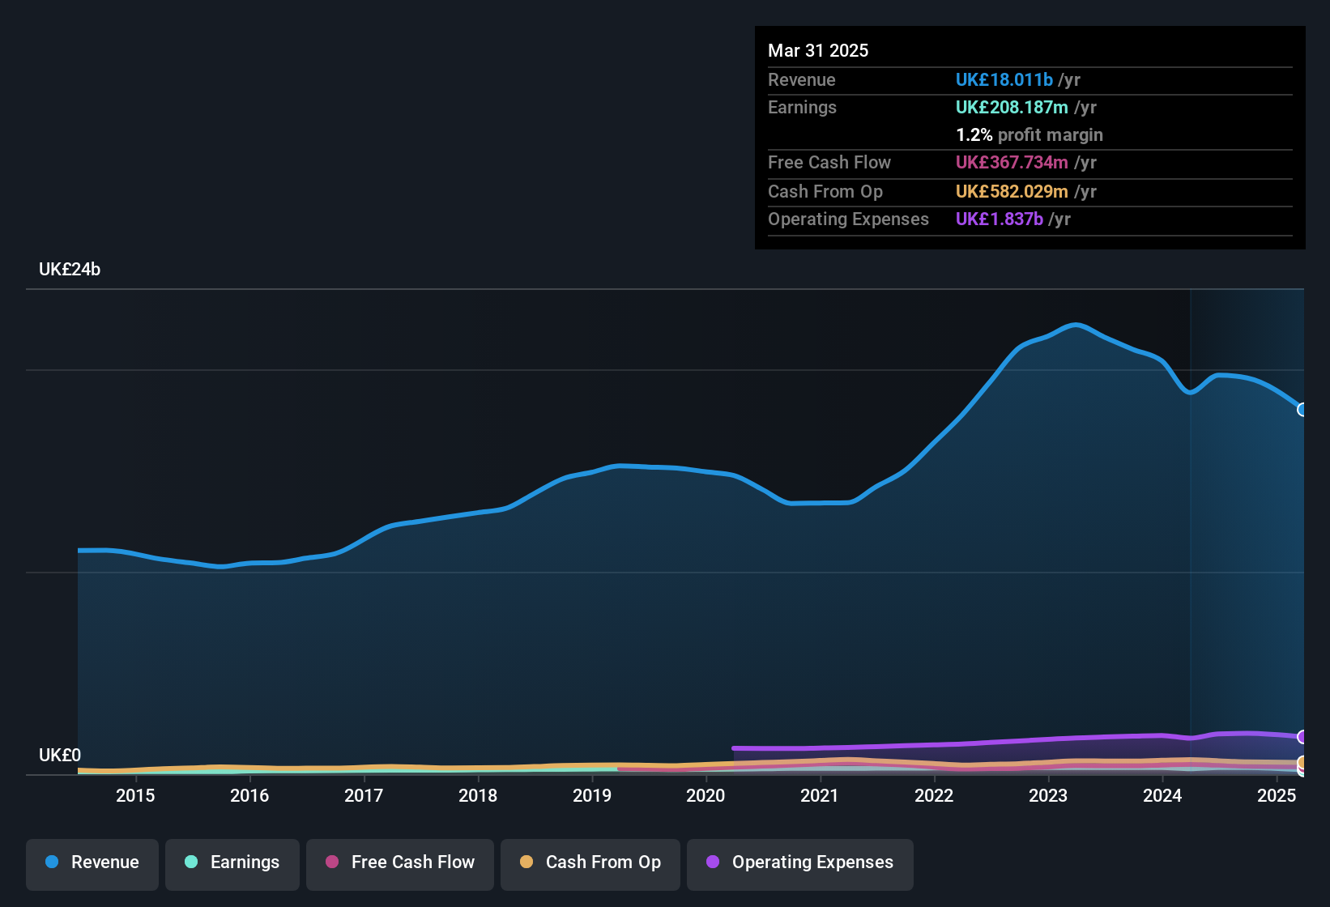Click the UK£1.837b operating expenses value
The image size is (1330, 907).
click(x=1000, y=219)
